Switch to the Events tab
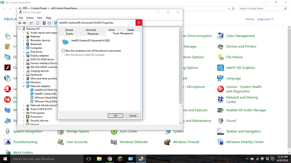Viewport: 291px width, 163px height. coord(70,34)
